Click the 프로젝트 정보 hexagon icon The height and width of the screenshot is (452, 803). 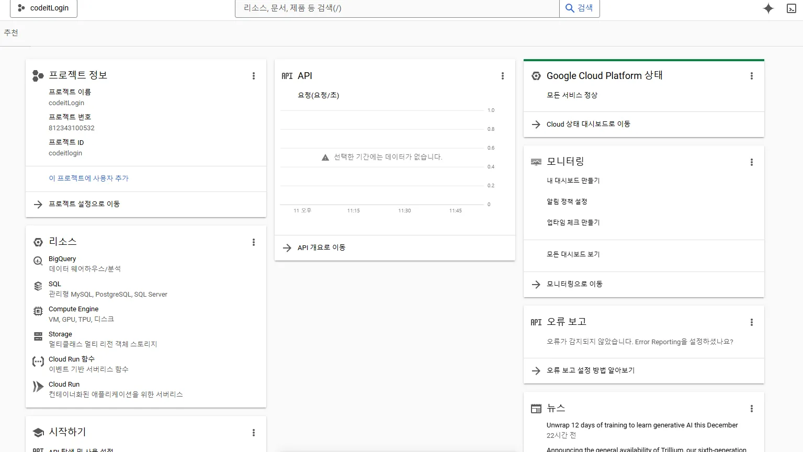pyautogui.click(x=38, y=76)
